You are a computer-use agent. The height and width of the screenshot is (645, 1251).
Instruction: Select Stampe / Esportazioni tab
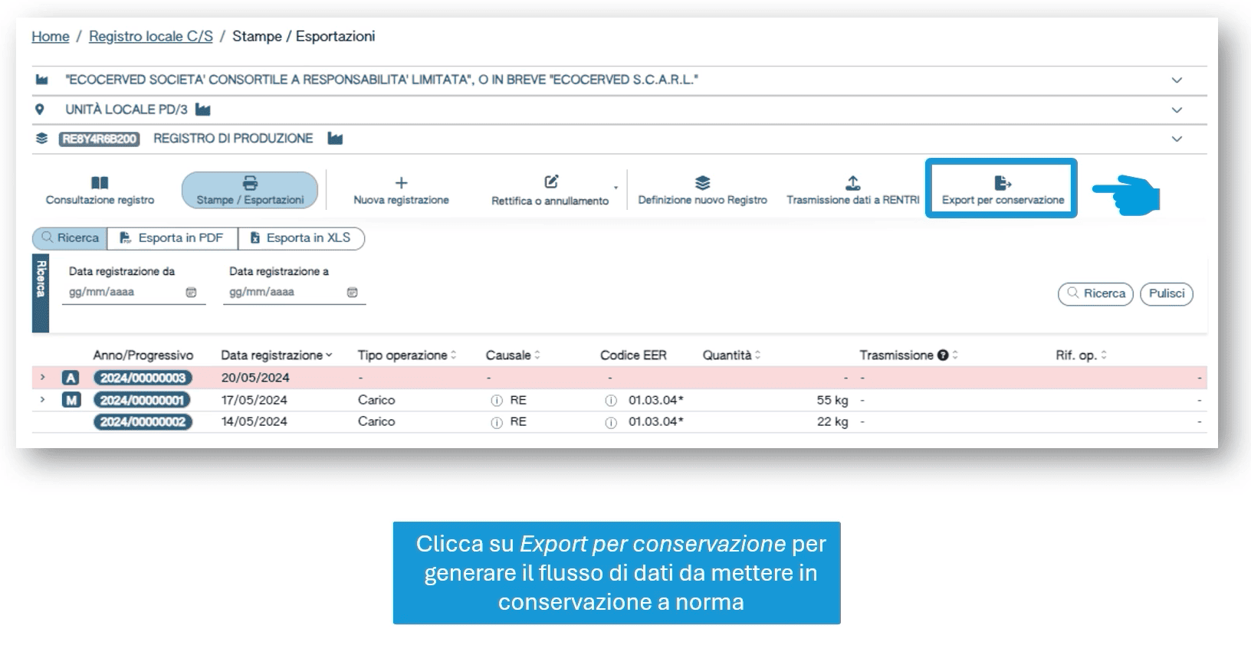(250, 191)
